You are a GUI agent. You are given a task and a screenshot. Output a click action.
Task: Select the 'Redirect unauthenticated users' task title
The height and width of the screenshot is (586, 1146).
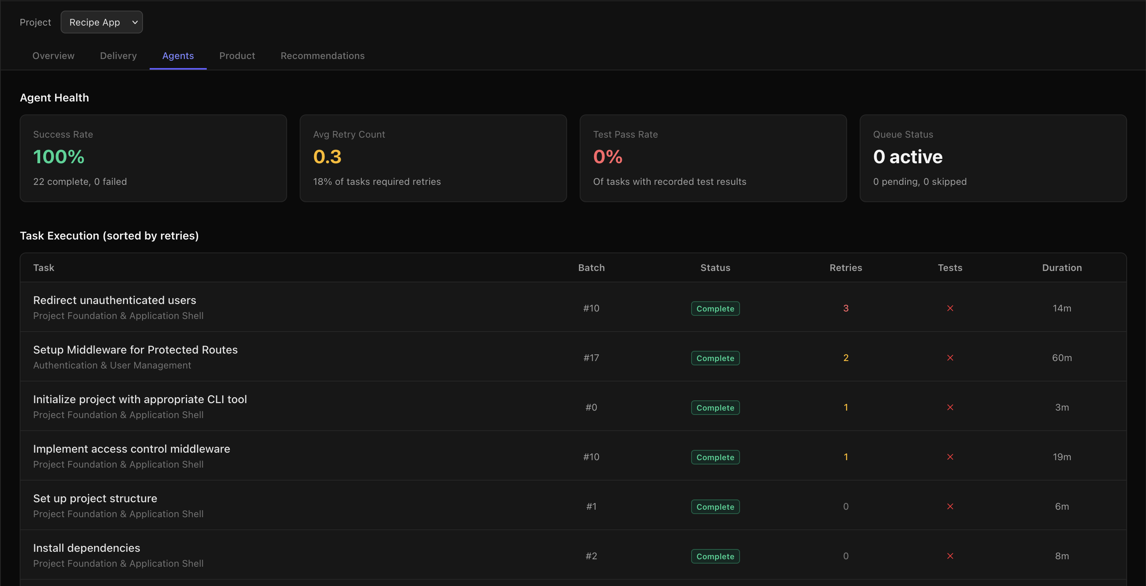115,300
